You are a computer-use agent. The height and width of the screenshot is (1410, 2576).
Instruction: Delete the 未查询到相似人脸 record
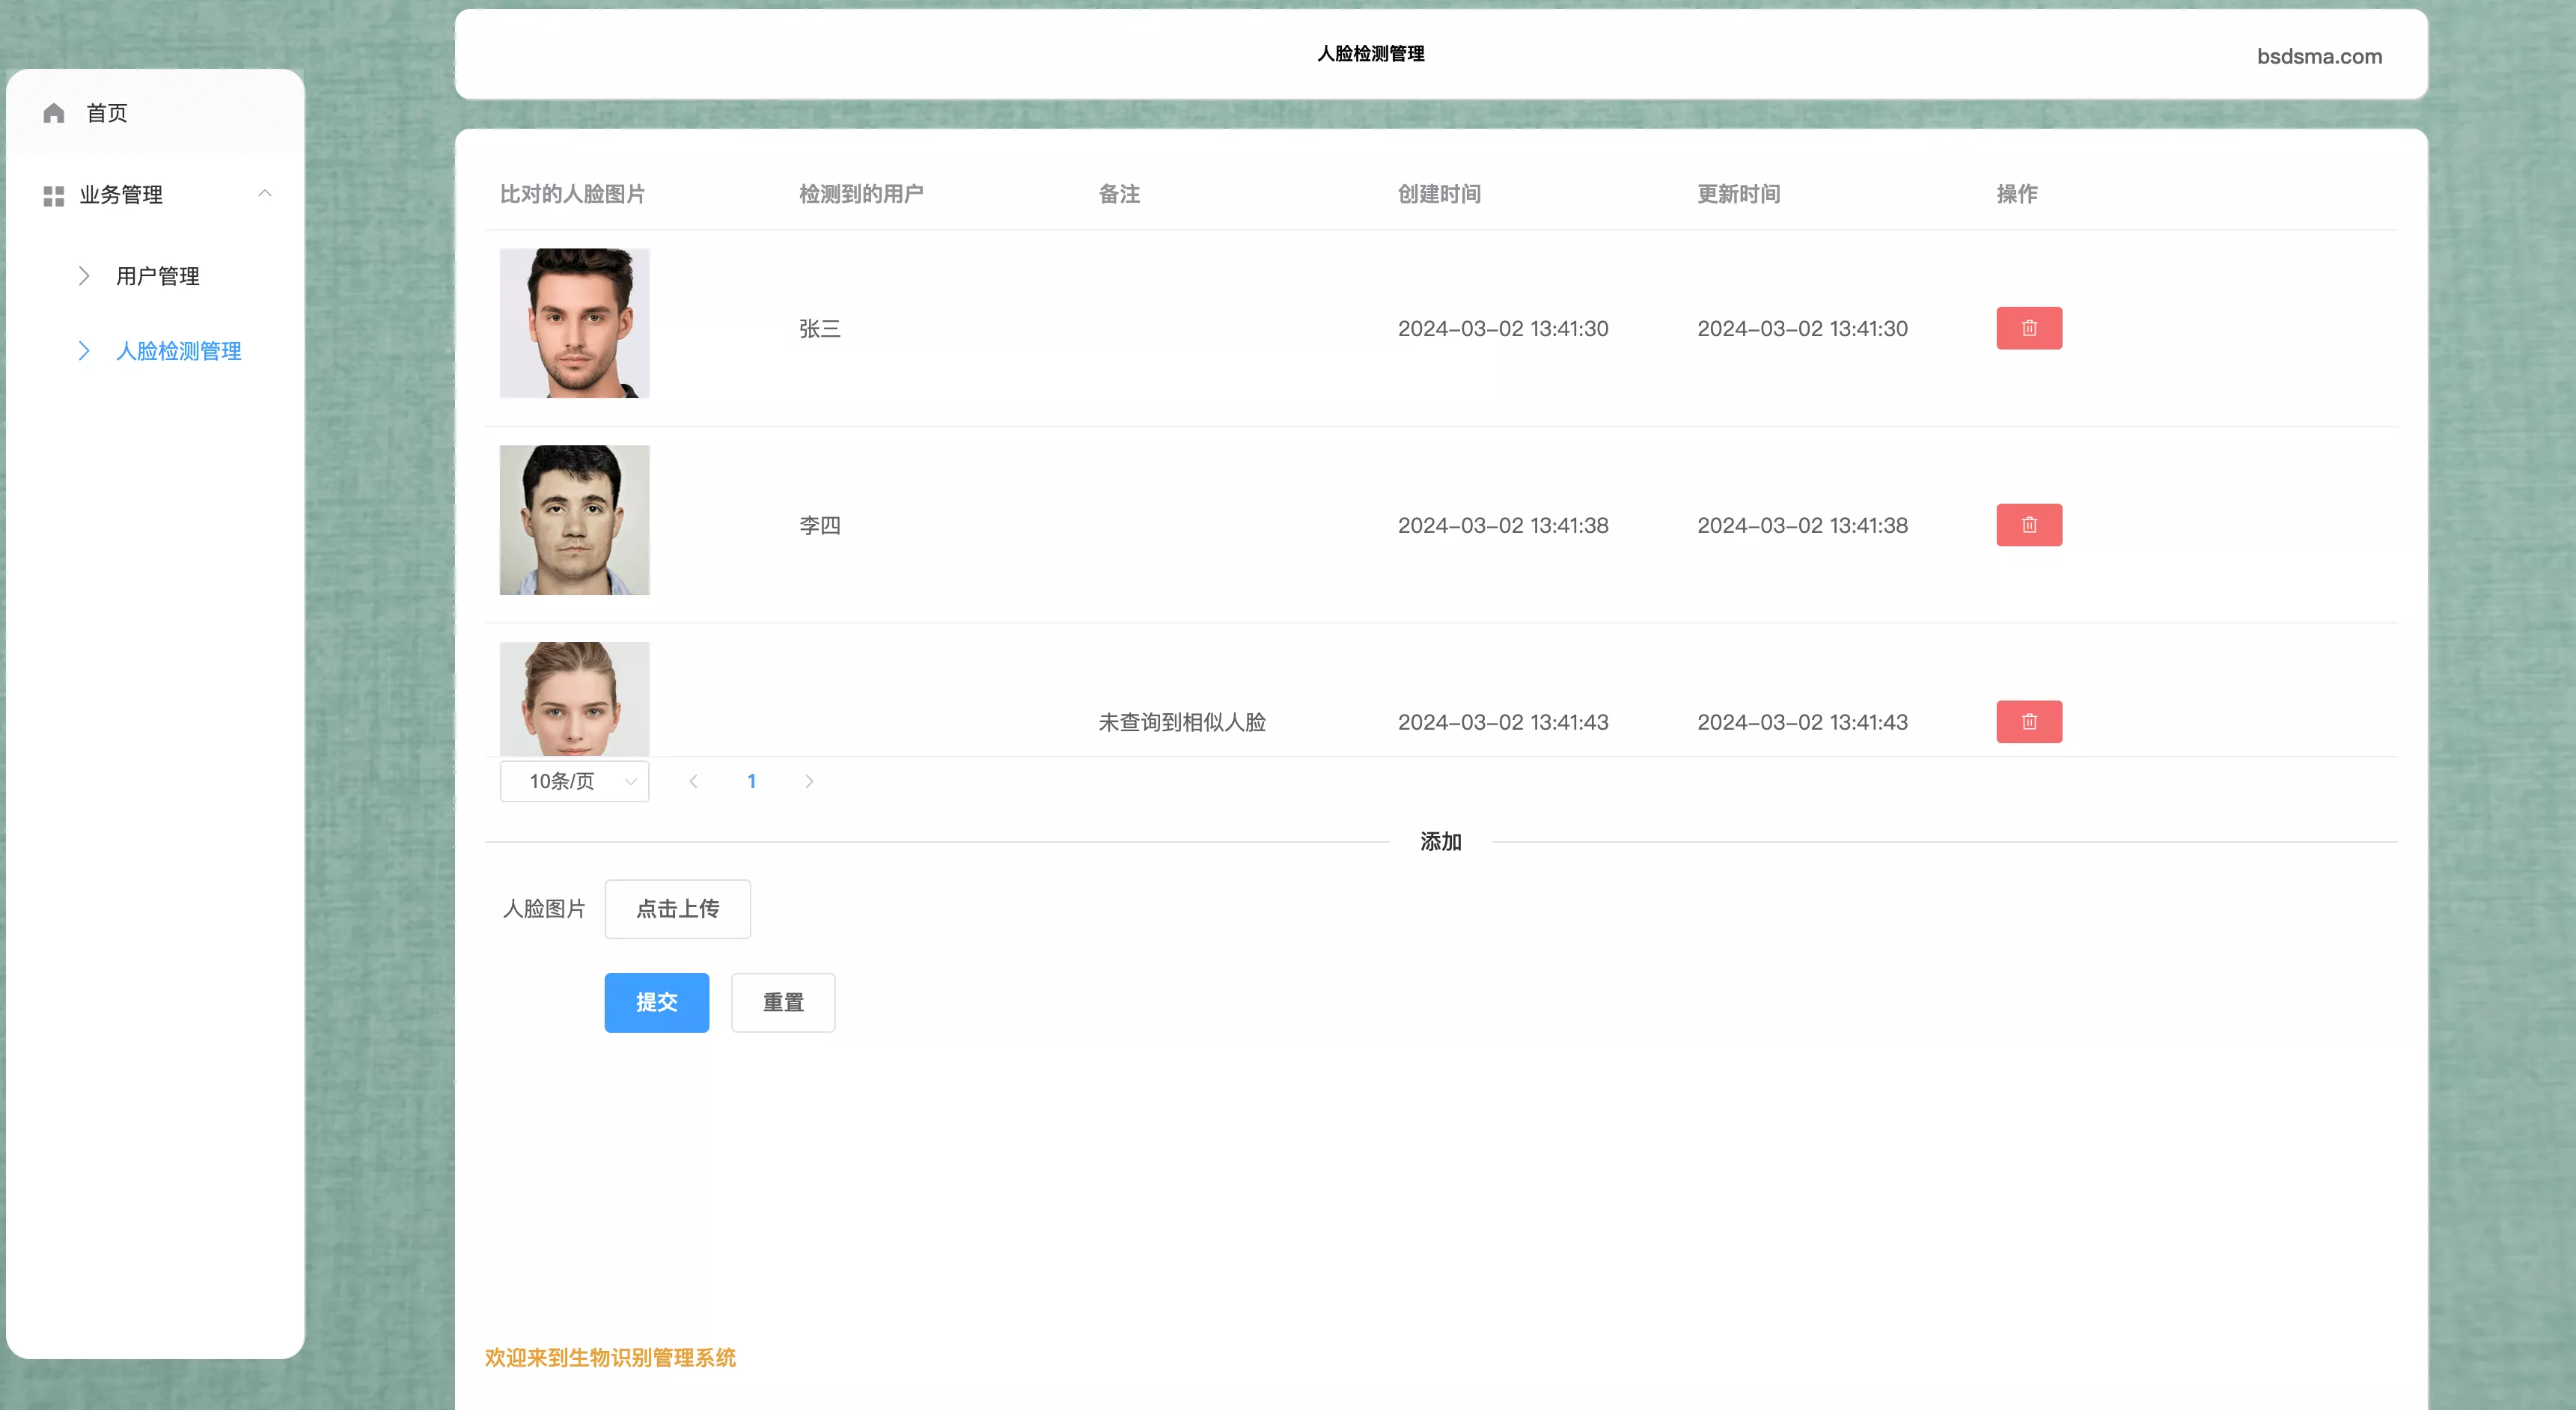[2028, 721]
